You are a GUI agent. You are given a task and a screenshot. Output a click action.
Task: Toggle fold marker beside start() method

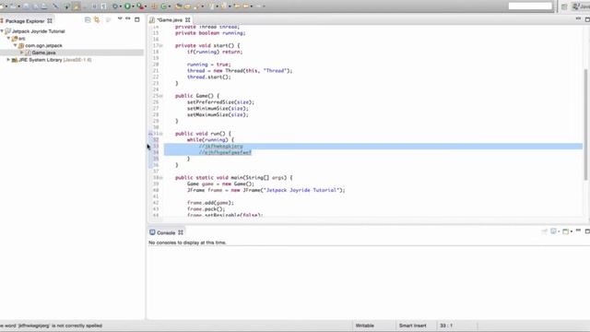click(161, 45)
